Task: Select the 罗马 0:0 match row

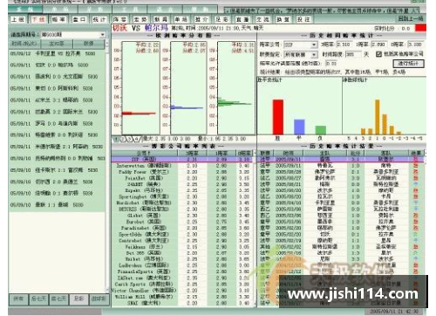Action: pos(57,123)
